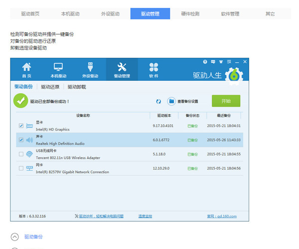Screen dimensions: 299x249
Task: Click the wrench icon beside 驱动诊所 link
Action: coord(77,216)
